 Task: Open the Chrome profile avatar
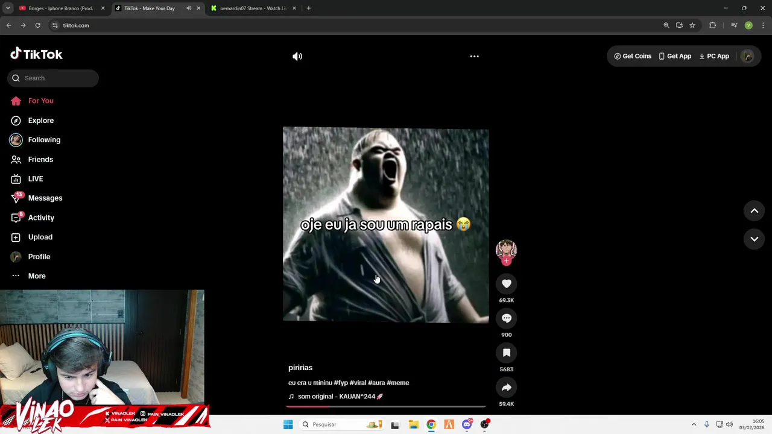tap(748, 25)
